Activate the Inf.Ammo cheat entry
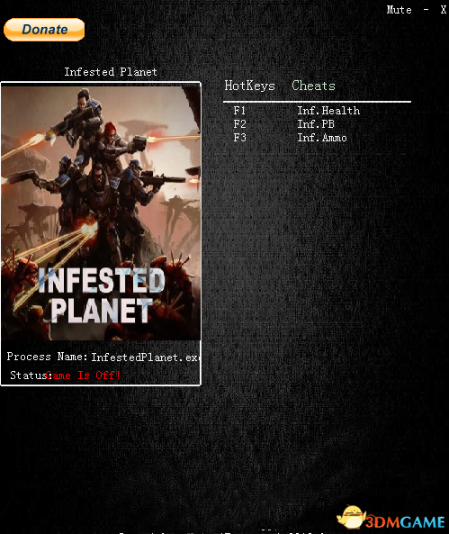 click(x=322, y=138)
